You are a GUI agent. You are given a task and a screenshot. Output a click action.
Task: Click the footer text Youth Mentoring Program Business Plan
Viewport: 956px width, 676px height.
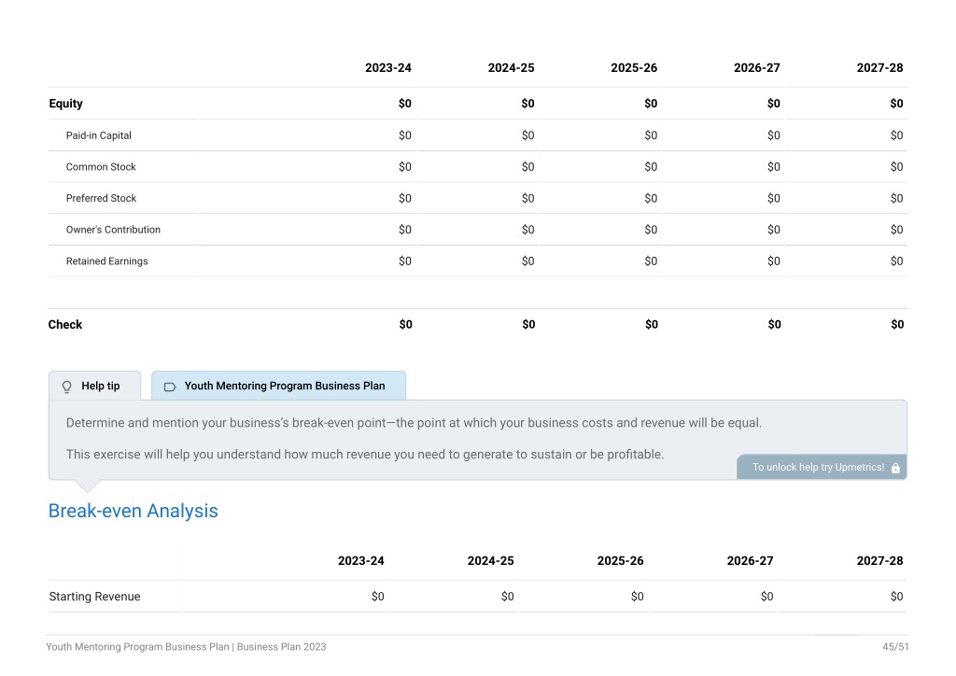(138, 647)
